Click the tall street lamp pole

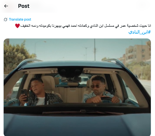point(95,50)
